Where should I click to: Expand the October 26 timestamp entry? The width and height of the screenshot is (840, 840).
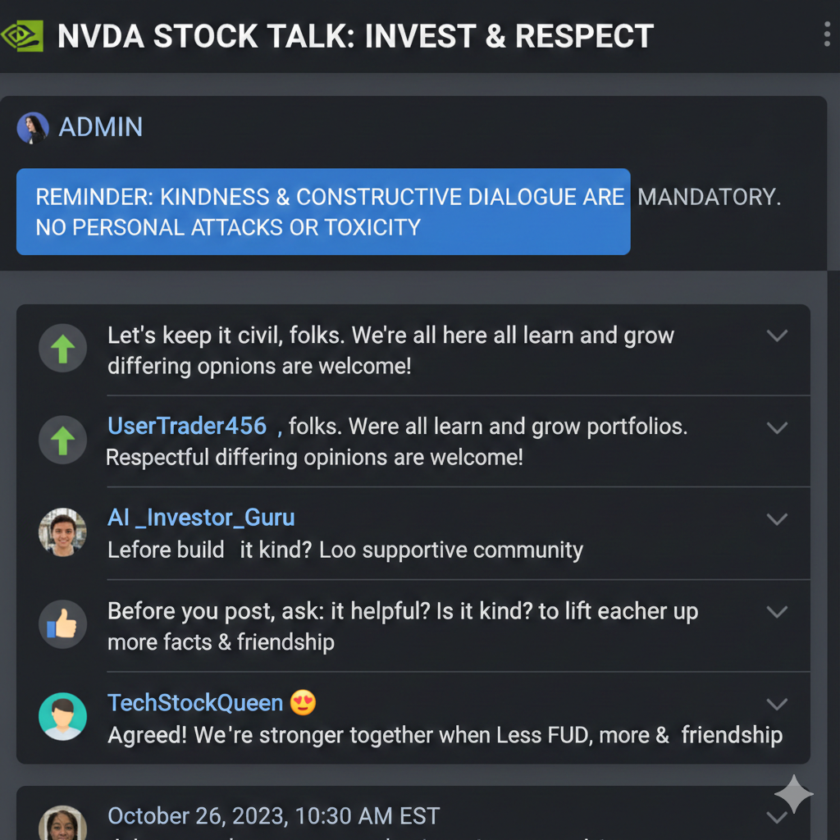point(777,816)
